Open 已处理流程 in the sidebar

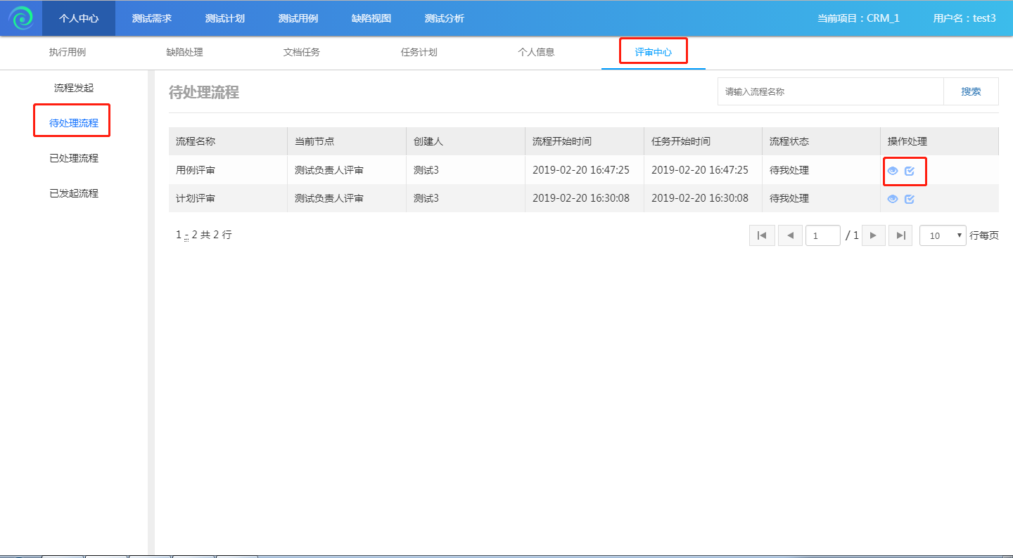[74, 158]
